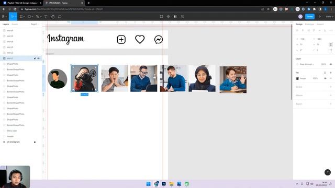Remove the fill with minus icon

click(331, 78)
